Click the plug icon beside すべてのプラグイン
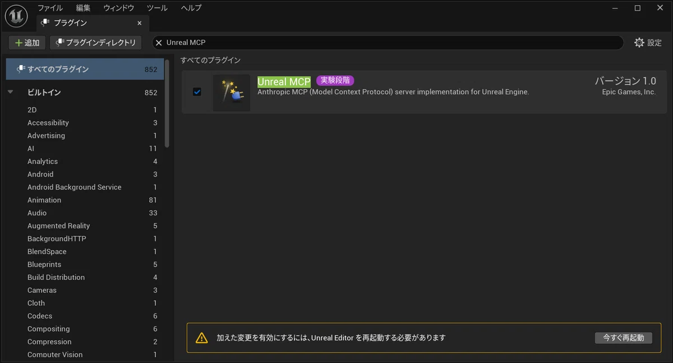 click(x=21, y=69)
